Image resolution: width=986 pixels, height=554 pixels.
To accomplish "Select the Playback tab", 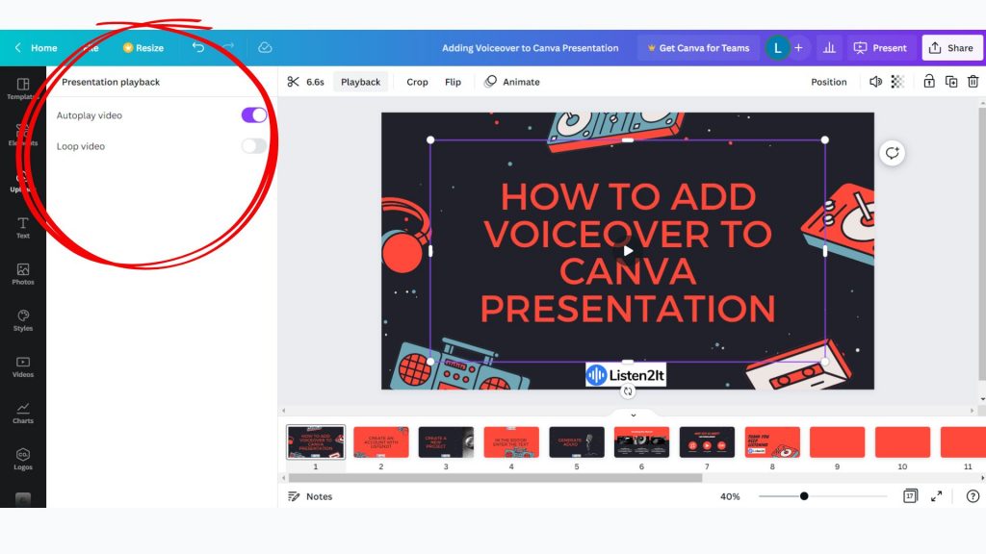I will coord(360,82).
